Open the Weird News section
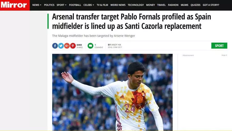Viewport: 232px width, 131px height. pyautogui.click(x=118, y=5)
